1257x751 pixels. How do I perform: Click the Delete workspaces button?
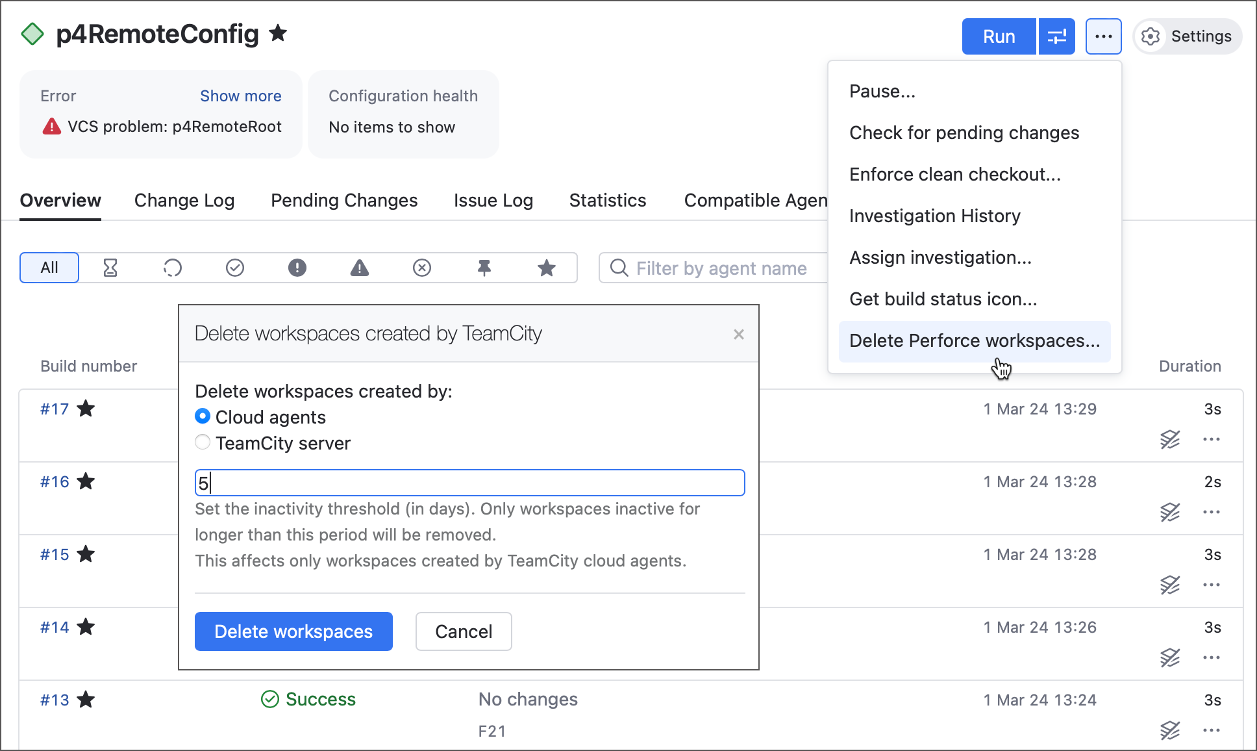(x=293, y=631)
